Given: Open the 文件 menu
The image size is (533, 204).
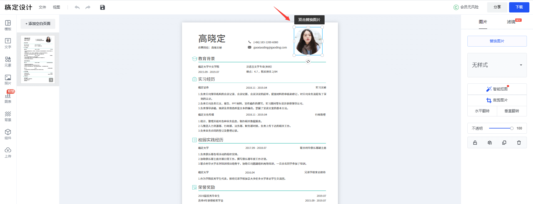Looking at the screenshot, I should (42, 7).
